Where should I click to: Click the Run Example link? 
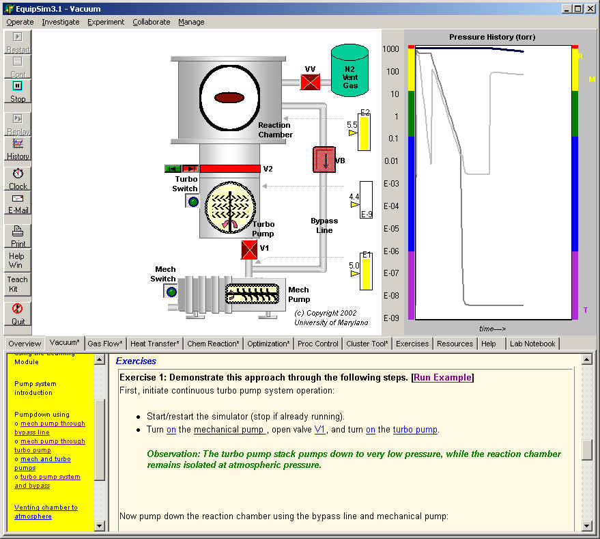[442, 378]
